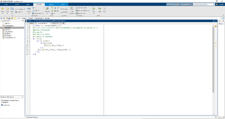Click the Save disk icon

pos(12,9)
